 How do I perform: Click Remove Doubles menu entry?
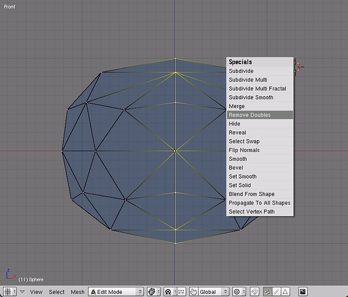click(260, 115)
